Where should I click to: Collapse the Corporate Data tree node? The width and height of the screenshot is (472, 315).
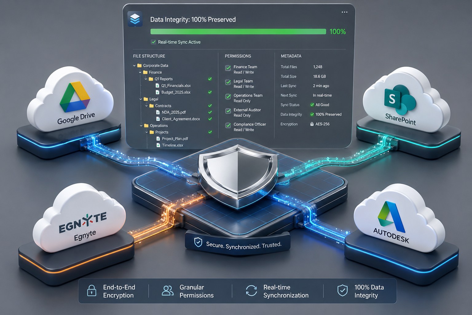pyautogui.click(x=134, y=66)
